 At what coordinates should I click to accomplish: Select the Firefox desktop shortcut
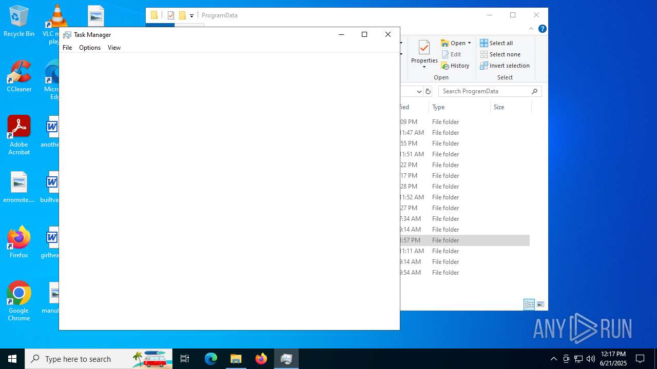click(x=19, y=242)
